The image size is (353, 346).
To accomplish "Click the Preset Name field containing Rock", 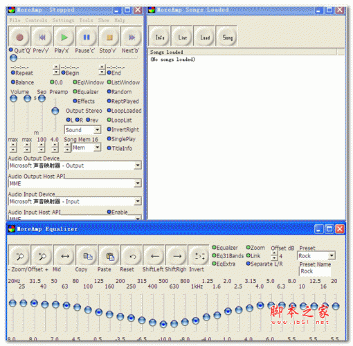I will [315, 271].
